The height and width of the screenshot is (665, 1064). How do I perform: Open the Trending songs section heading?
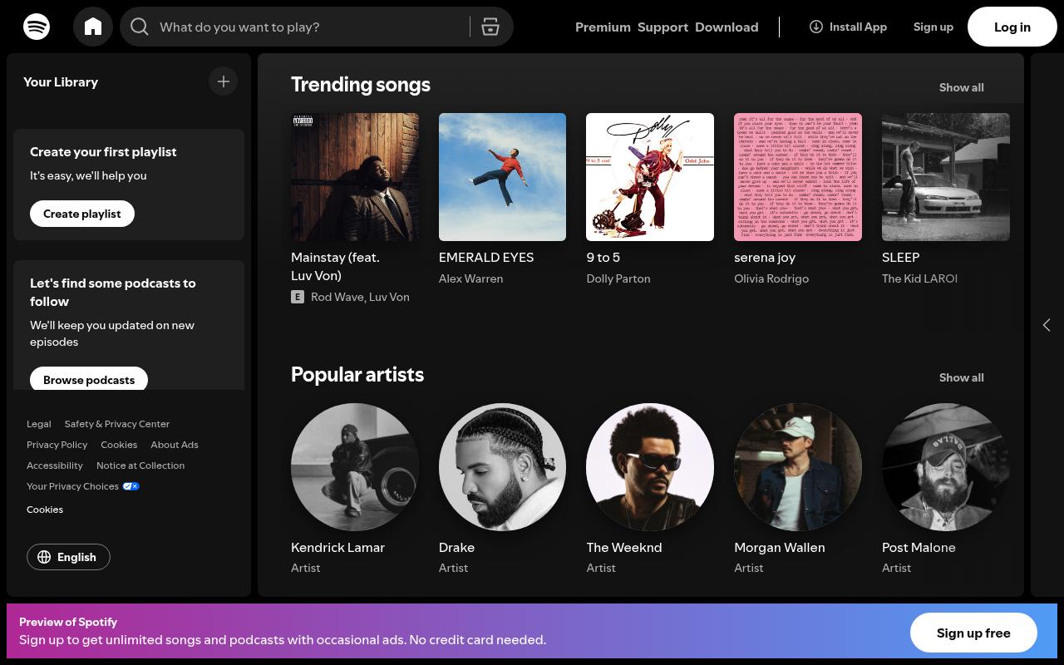click(x=361, y=85)
